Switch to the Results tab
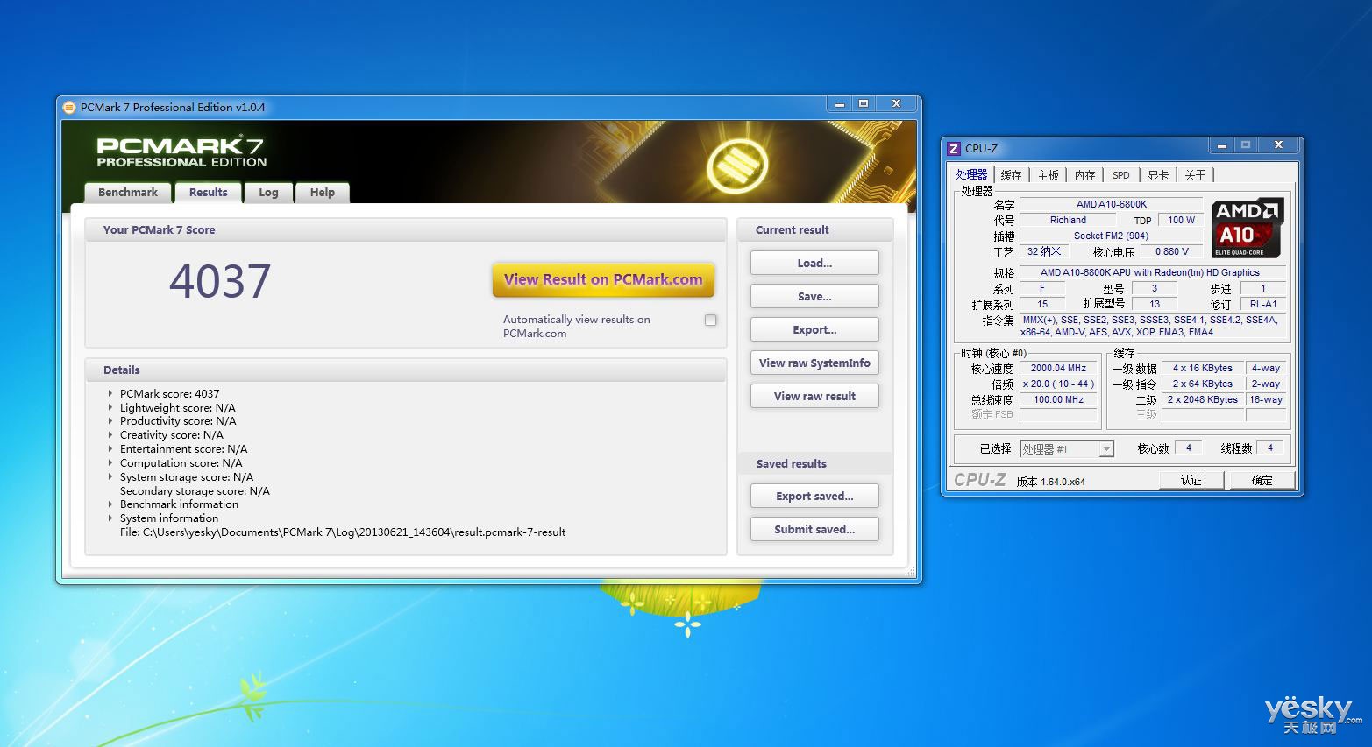 tap(208, 192)
